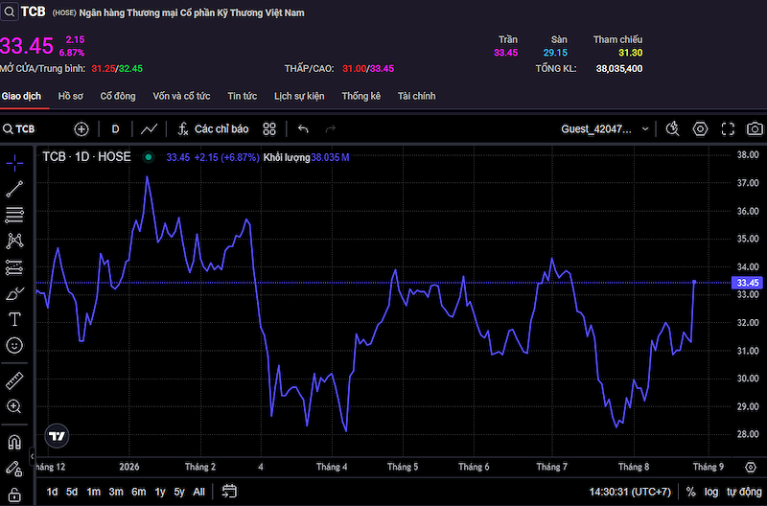The height and width of the screenshot is (506, 767).
Task: Open chart settings hexagon icon
Action: pyautogui.click(x=701, y=129)
